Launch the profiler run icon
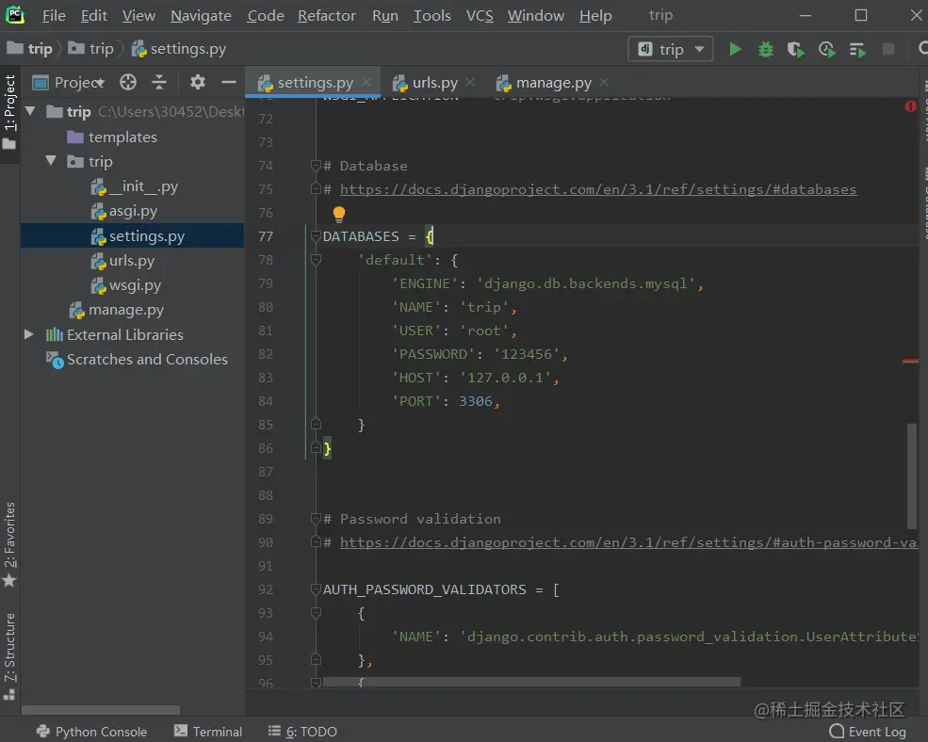 (x=827, y=49)
